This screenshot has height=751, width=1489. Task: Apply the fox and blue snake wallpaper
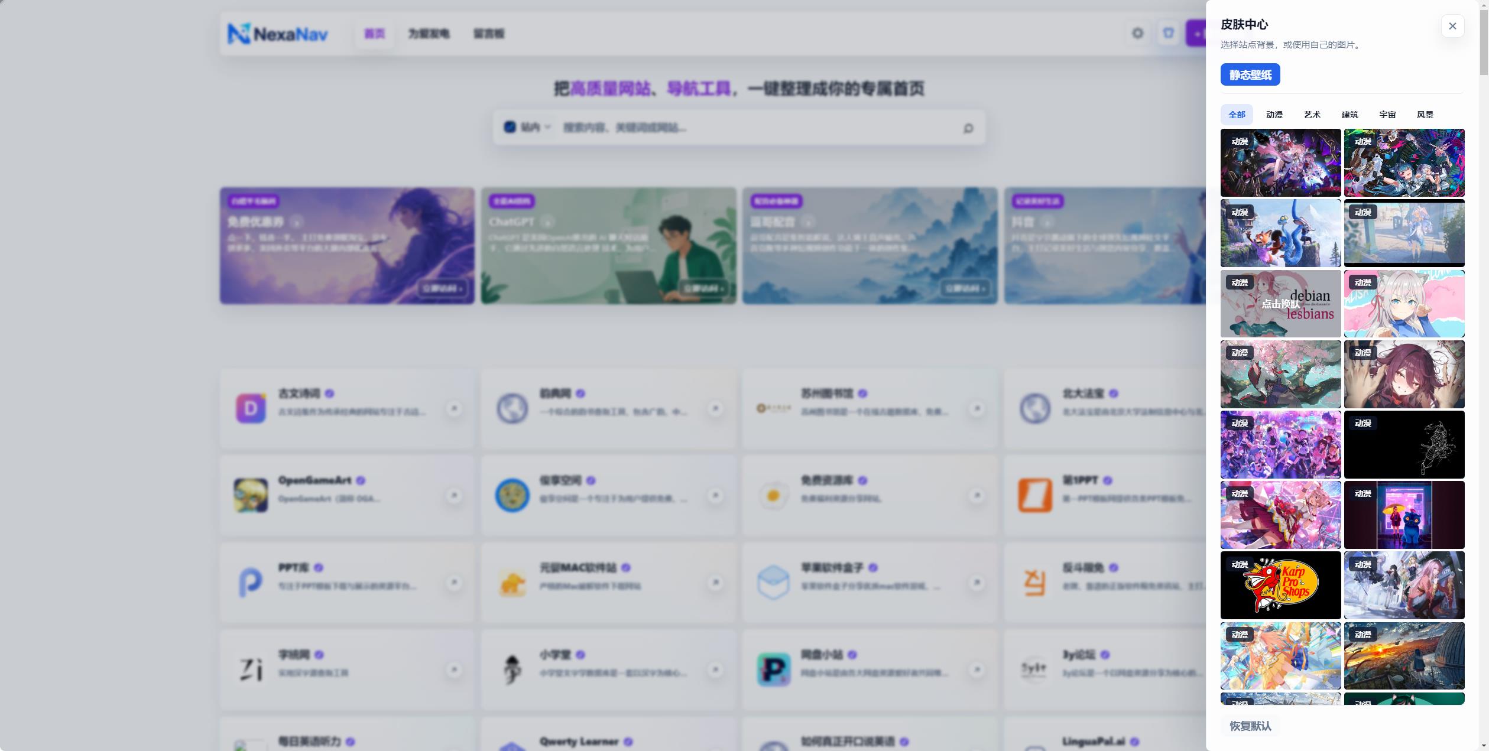(1281, 233)
